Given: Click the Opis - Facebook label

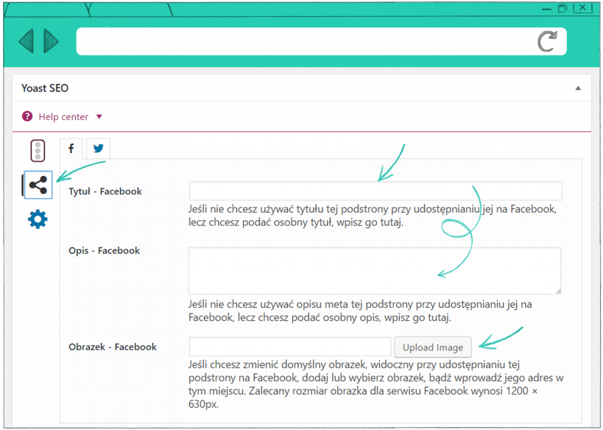Looking at the screenshot, I should 105,250.
